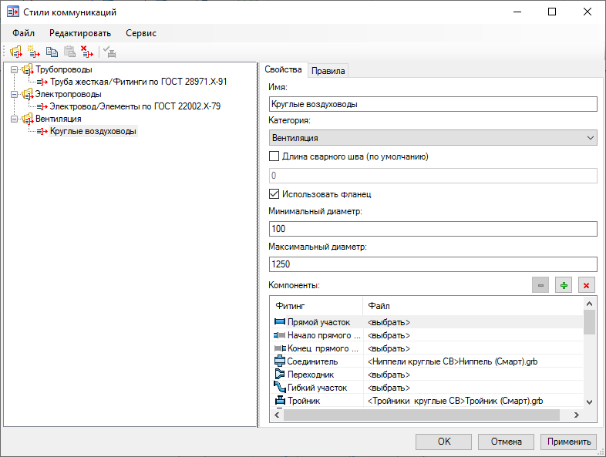Switch to the Правила tab
This screenshot has height=457, width=606.
coord(328,71)
